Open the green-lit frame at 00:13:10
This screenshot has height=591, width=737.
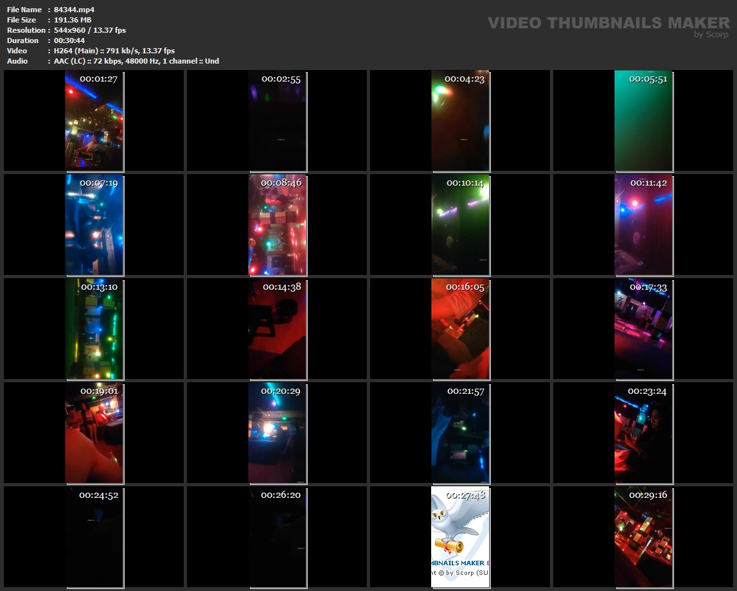tap(94, 329)
